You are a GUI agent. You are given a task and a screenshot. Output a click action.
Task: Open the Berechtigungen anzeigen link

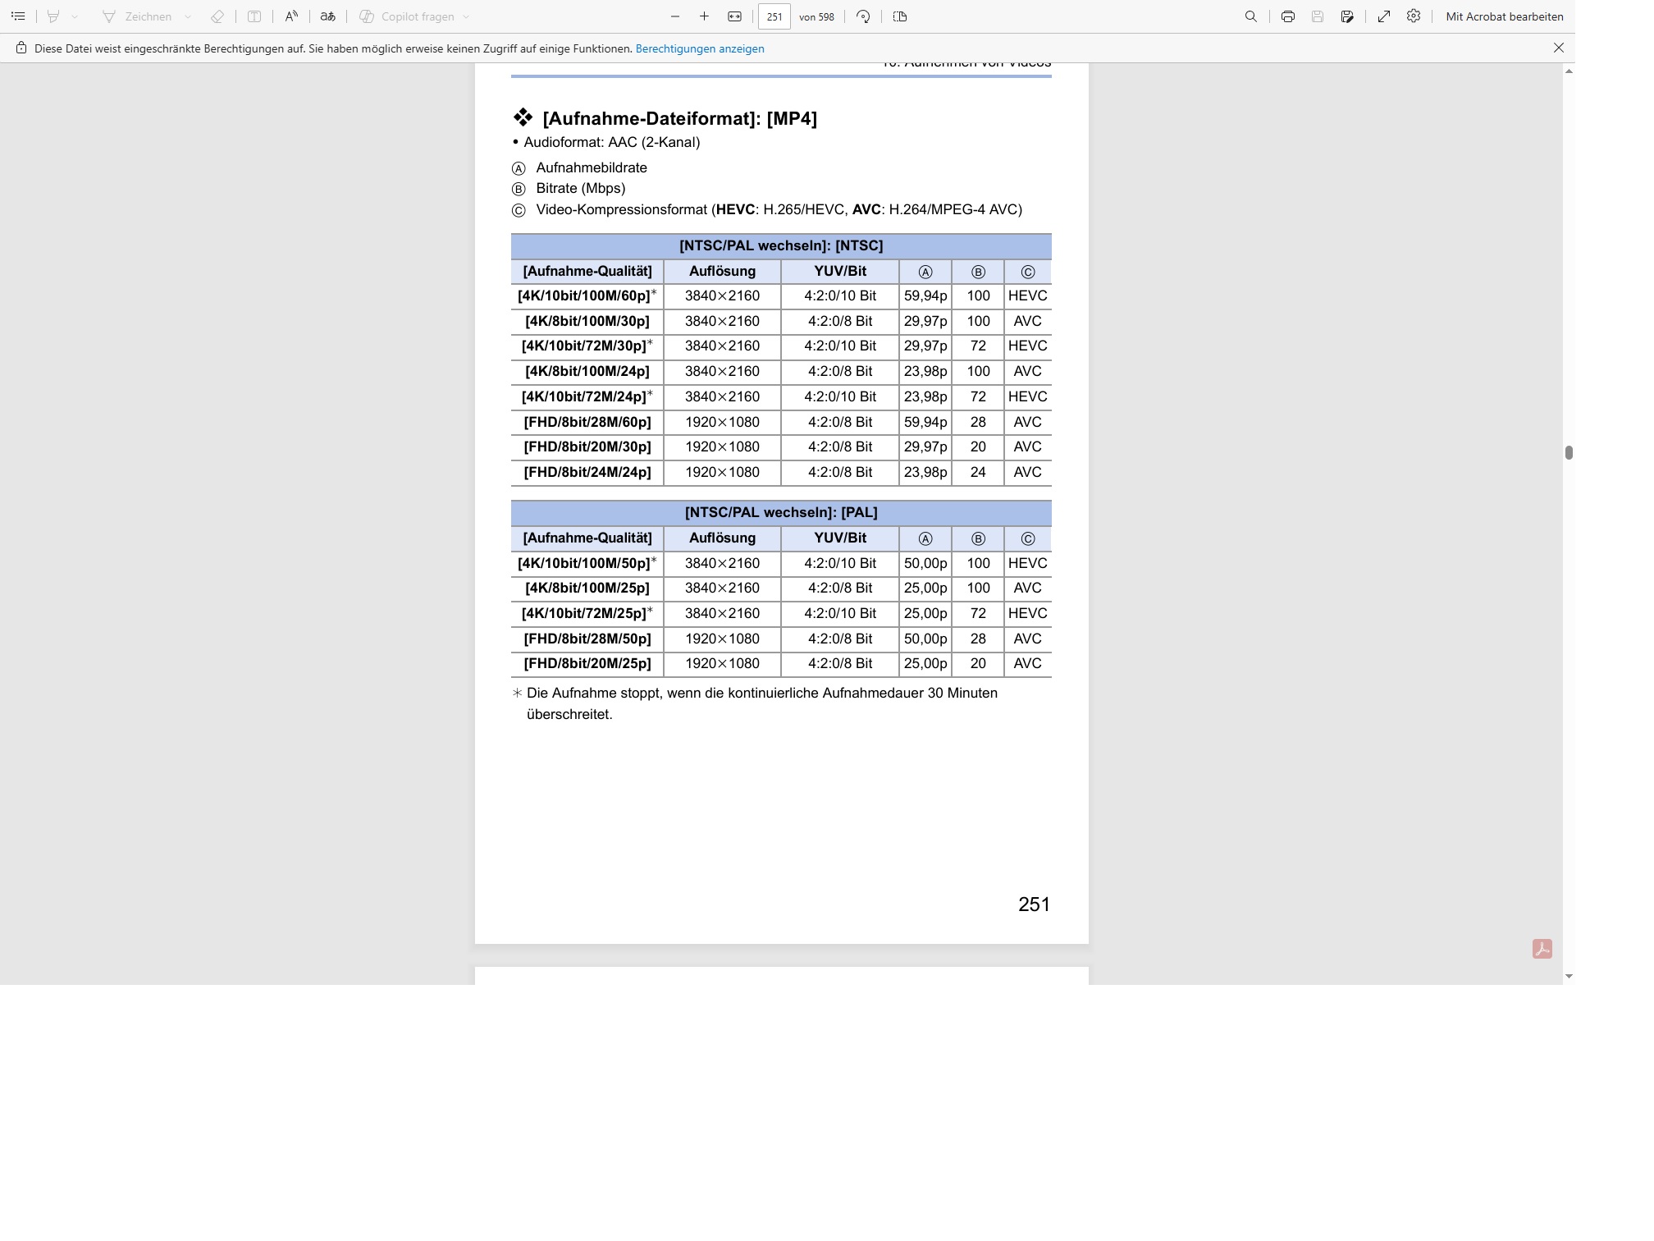point(700,48)
